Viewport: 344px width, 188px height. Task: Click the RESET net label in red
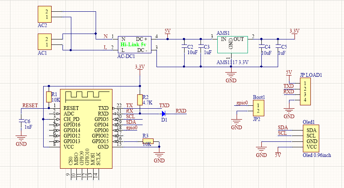click(x=30, y=105)
